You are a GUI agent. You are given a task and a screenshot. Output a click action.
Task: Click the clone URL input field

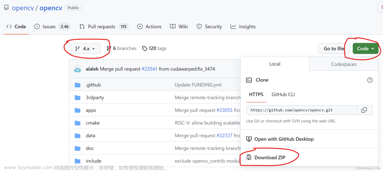point(302,110)
